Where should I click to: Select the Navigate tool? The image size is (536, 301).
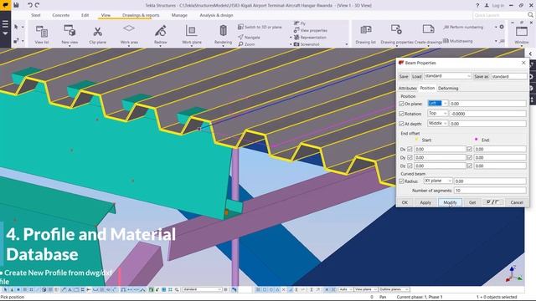(250, 37)
